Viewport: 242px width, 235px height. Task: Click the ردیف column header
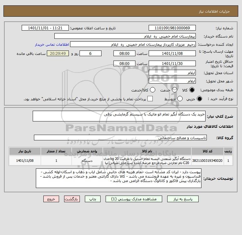tap(228, 151)
